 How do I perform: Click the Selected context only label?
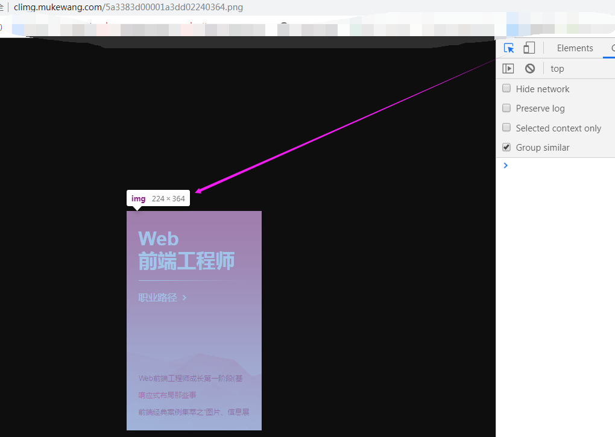[558, 128]
